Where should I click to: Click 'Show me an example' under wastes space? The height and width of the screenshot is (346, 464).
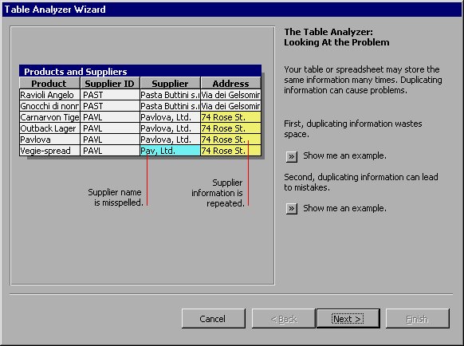tap(344, 155)
